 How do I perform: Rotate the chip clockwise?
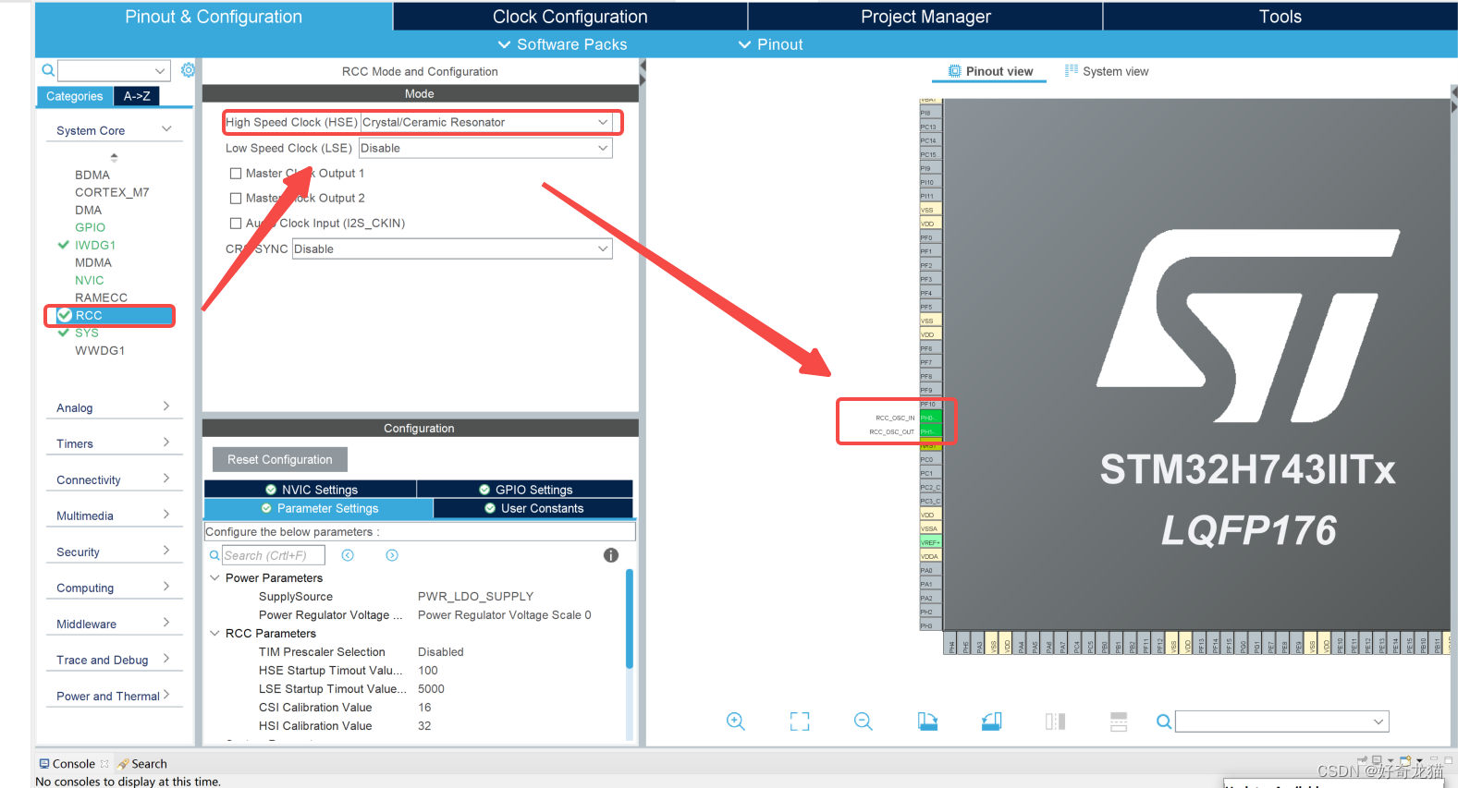pyautogui.click(x=927, y=721)
